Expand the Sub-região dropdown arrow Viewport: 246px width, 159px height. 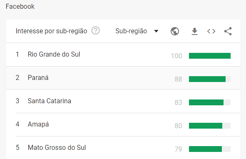[x=156, y=31]
